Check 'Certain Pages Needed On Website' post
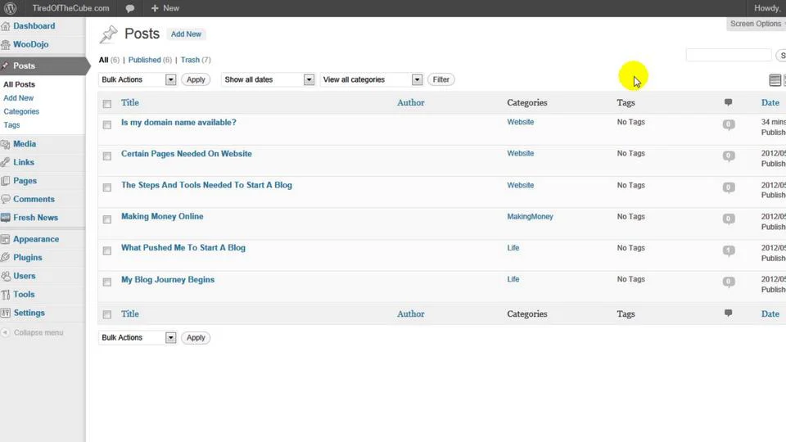 [x=106, y=156]
